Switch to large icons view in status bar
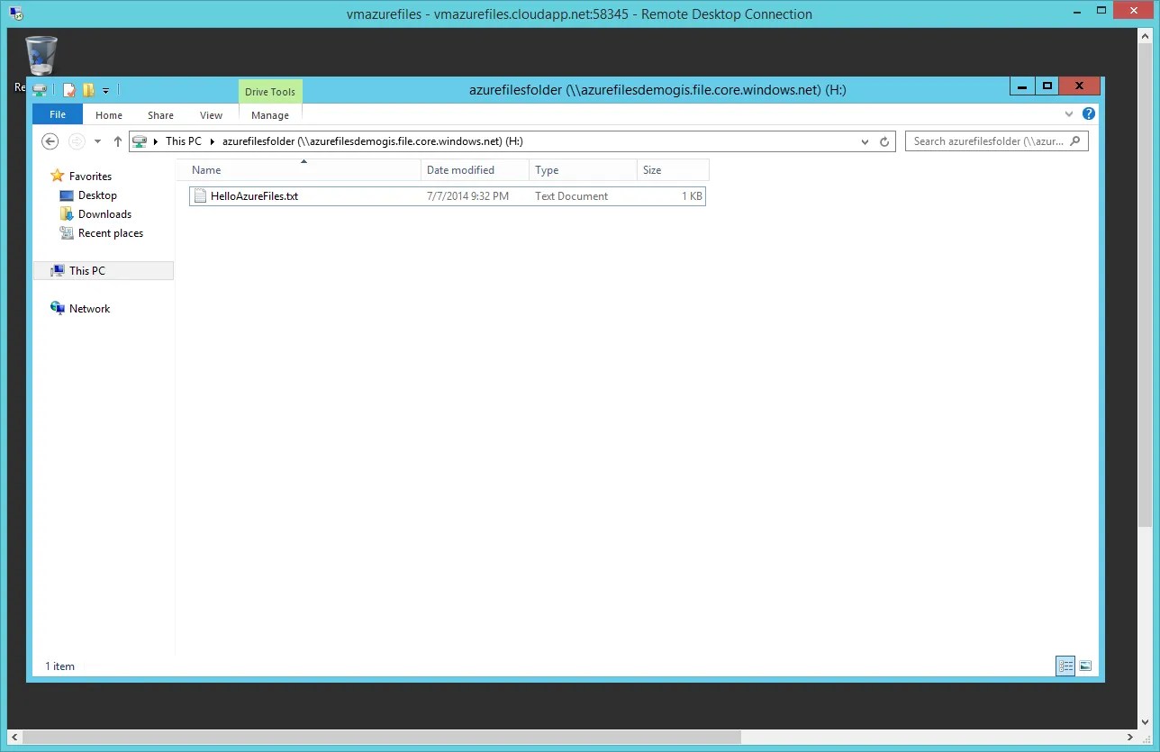 pos(1085,666)
